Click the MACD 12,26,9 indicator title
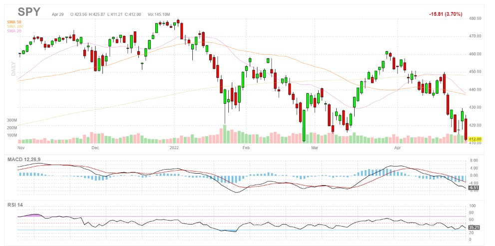 [24, 160]
